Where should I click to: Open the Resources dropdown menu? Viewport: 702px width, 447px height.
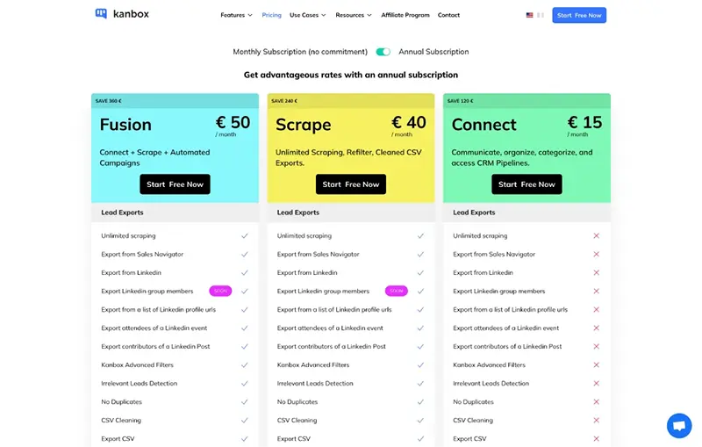354,15
